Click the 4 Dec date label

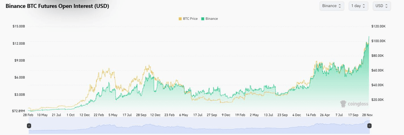[297, 115]
